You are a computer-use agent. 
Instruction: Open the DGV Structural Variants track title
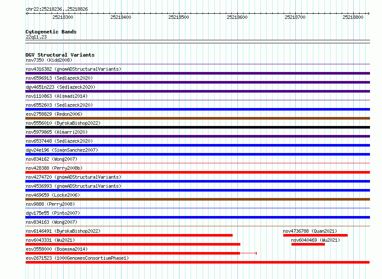60,55
